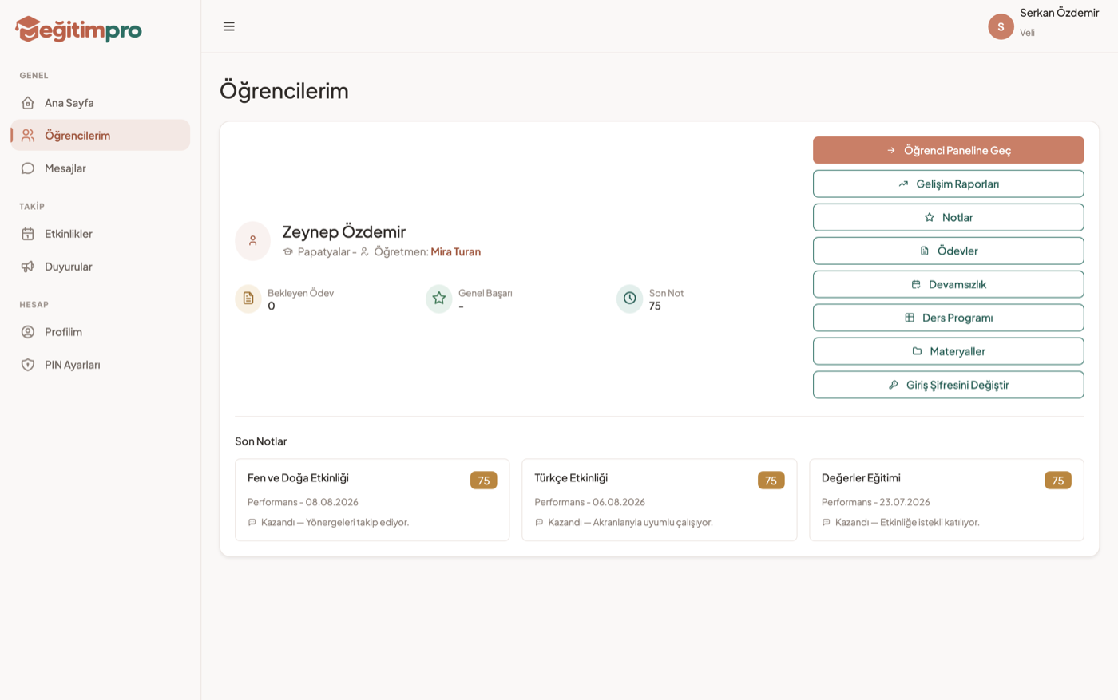Open Gelişim Raporları
The image size is (1118, 700).
pos(949,184)
